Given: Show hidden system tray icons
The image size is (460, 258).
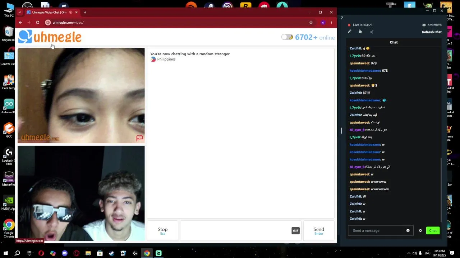Looking at the screenshot, I should [409, 253].
